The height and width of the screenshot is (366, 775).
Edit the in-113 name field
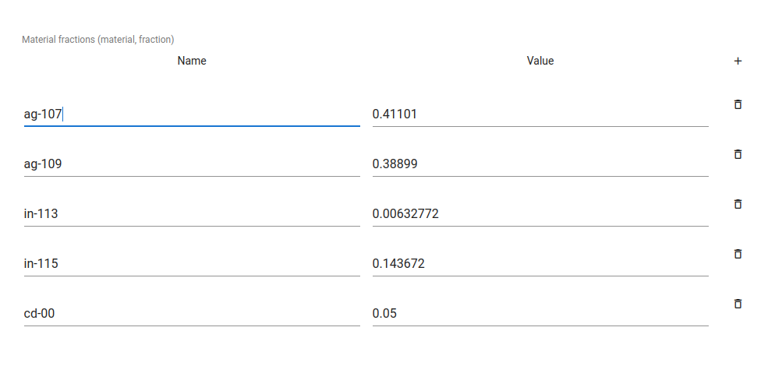point(192,214)
